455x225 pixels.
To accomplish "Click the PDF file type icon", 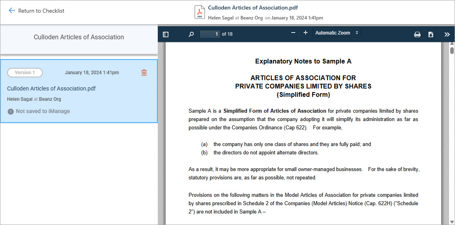I will coord(200,12).
